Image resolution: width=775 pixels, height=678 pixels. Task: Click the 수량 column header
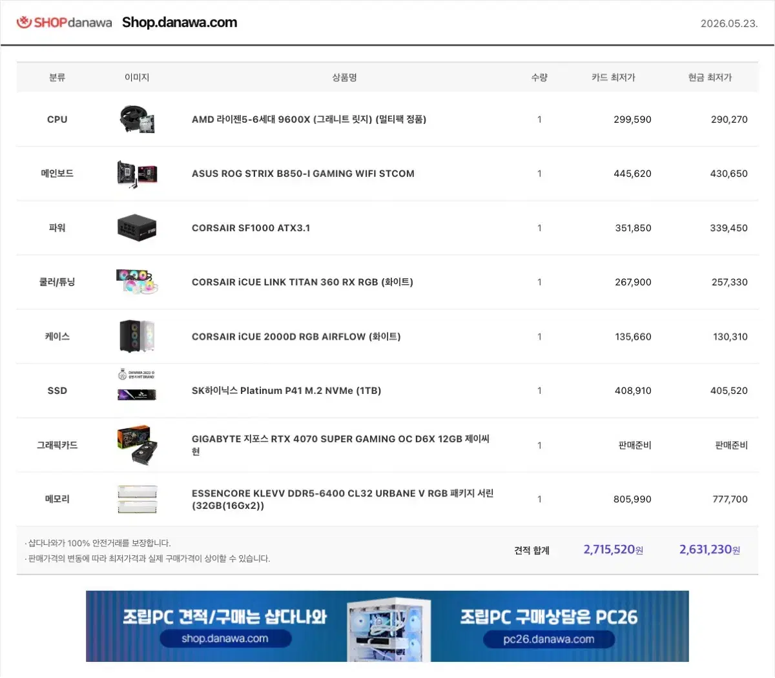pos(539,77)
